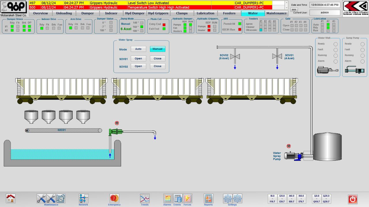Viewport: 369px width, 207px height.
Task: Open the Forces icon
Action: (187, 198)
